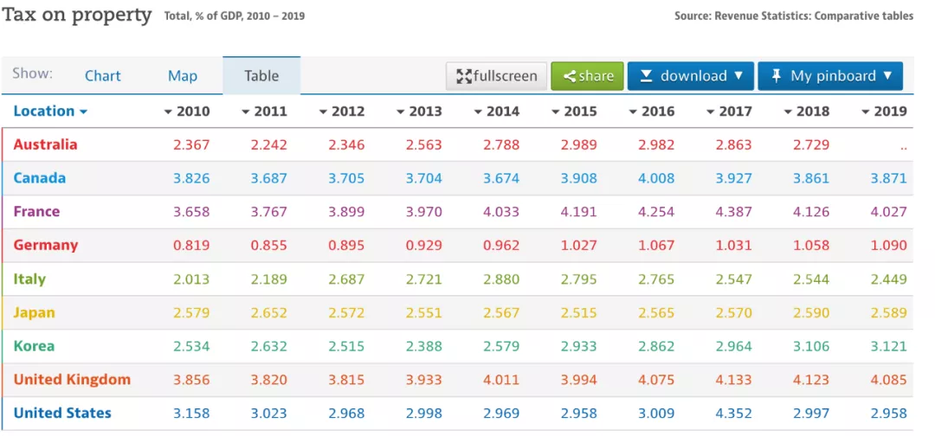Click the sort arrow beside 2010
The height and width of the screenshot is (436, 935).
[x=168, y=112]
